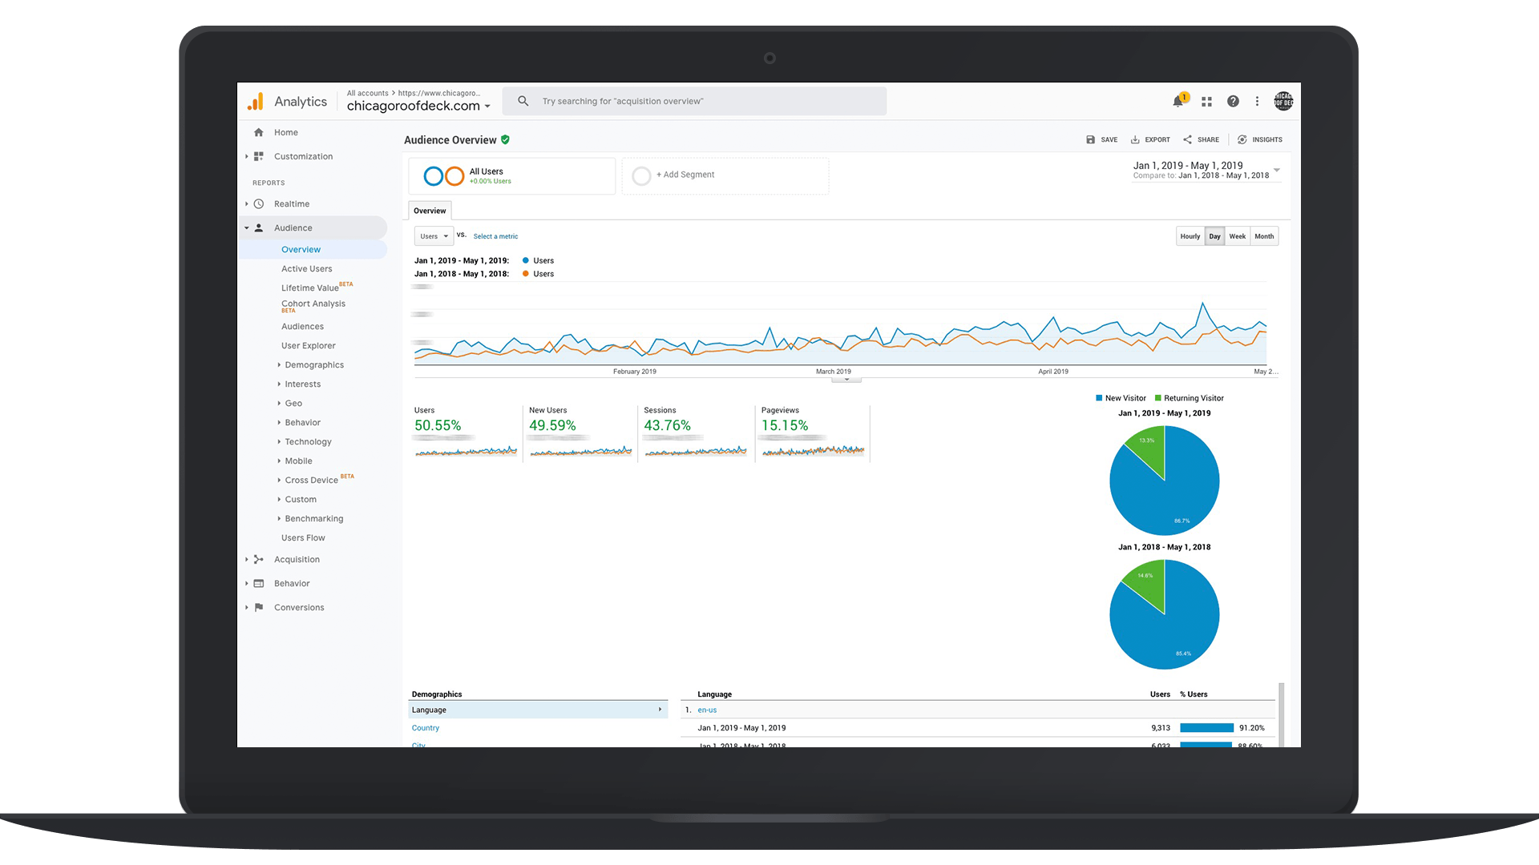The width and height of the screenshot is (1539, 865).
Task: Click the empty Add Segment circle
Action: pos(641,175)
